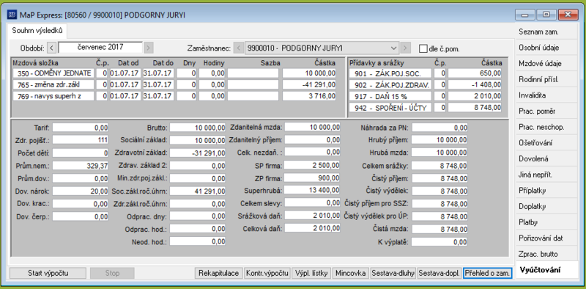The width and height of the screenshot is (586, 289).
Task: Click Sestava-dopl. button
Action: point(439,273)
